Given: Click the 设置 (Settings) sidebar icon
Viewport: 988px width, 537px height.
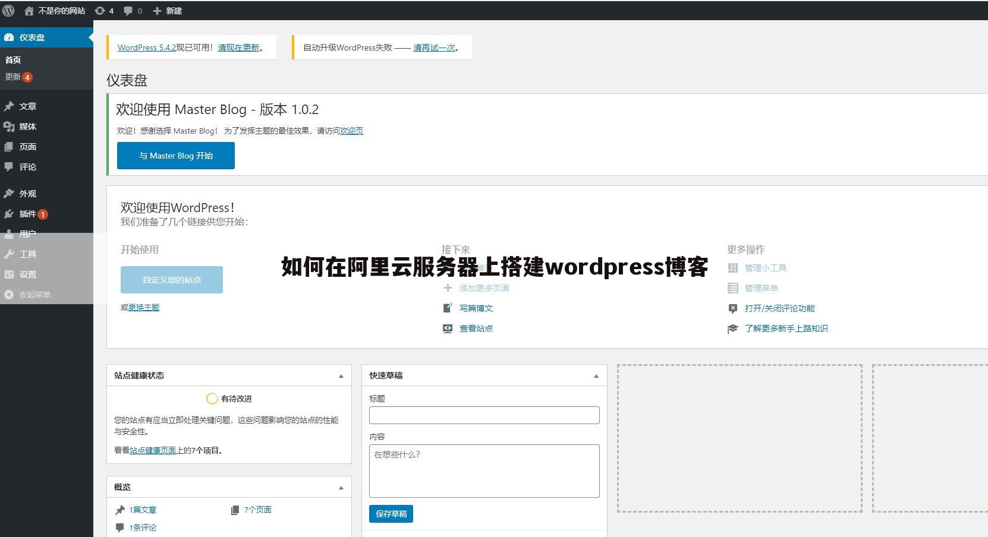Looking at the screenshot, I should pyautogui.click(x=10, y=274).
